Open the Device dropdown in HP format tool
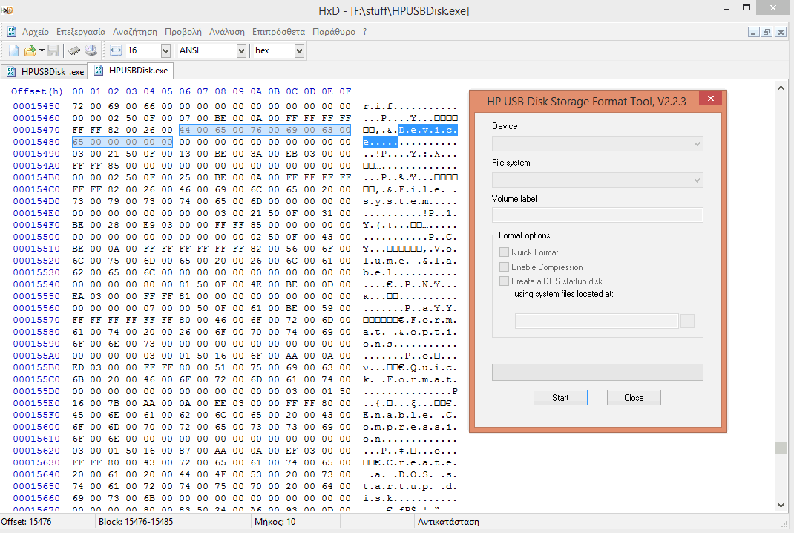Screen dimensions: 794x533 [x=597, y=144]
